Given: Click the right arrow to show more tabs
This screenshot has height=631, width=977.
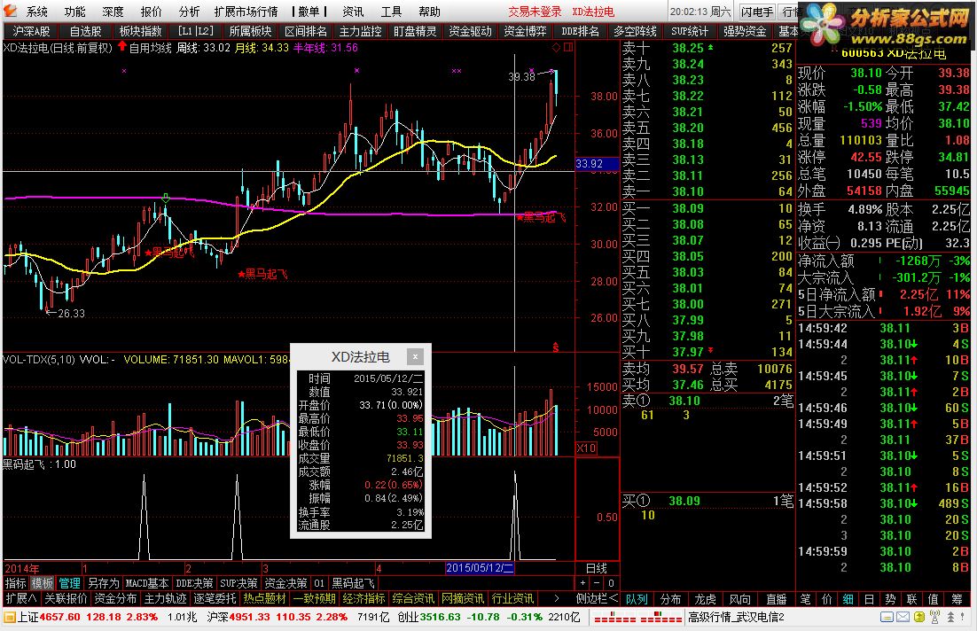Looking at the screenshot, I should click(557, 598).
